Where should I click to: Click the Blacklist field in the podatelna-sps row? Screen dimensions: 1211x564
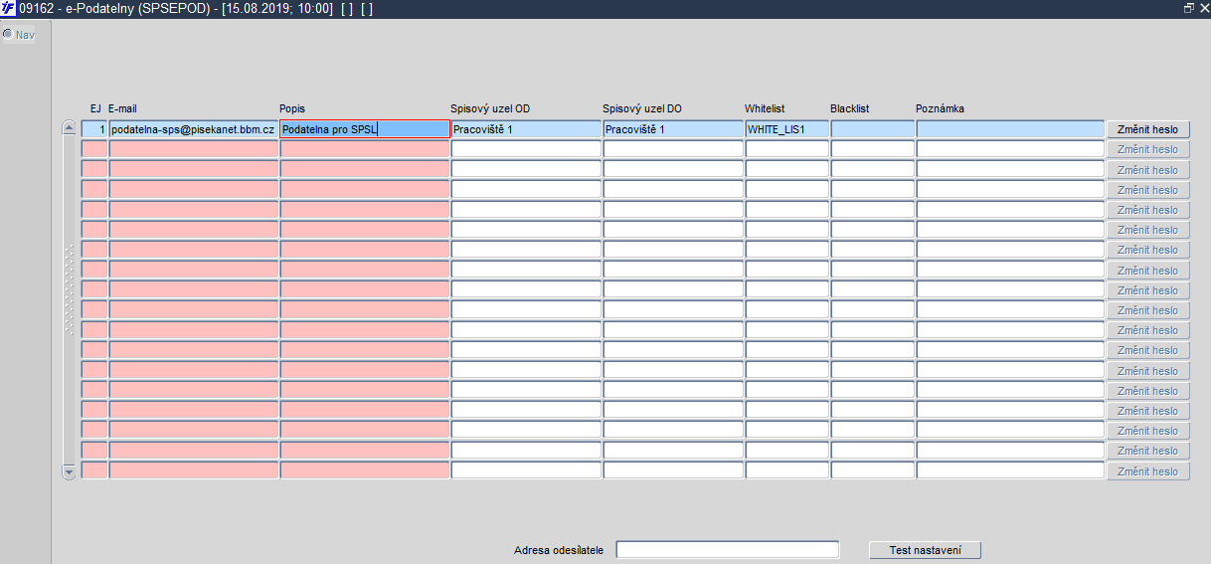tap(873, 129)
